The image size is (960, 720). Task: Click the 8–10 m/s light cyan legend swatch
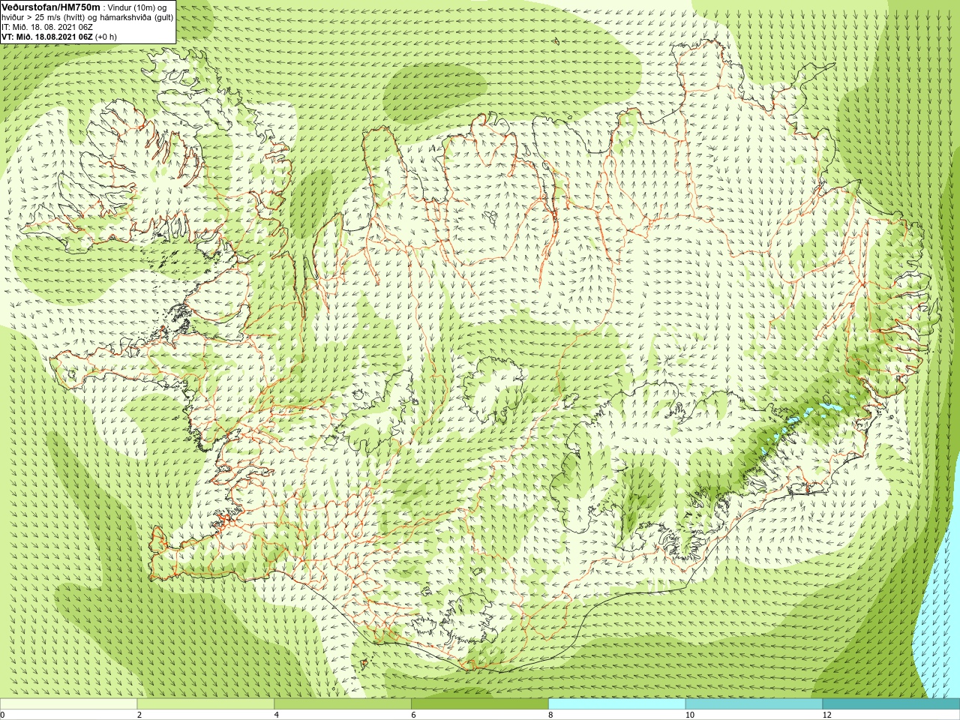pos(617,703)
